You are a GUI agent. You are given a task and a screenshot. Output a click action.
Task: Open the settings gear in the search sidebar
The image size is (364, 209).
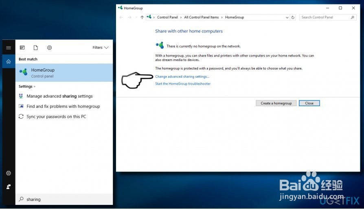point(9,173)
